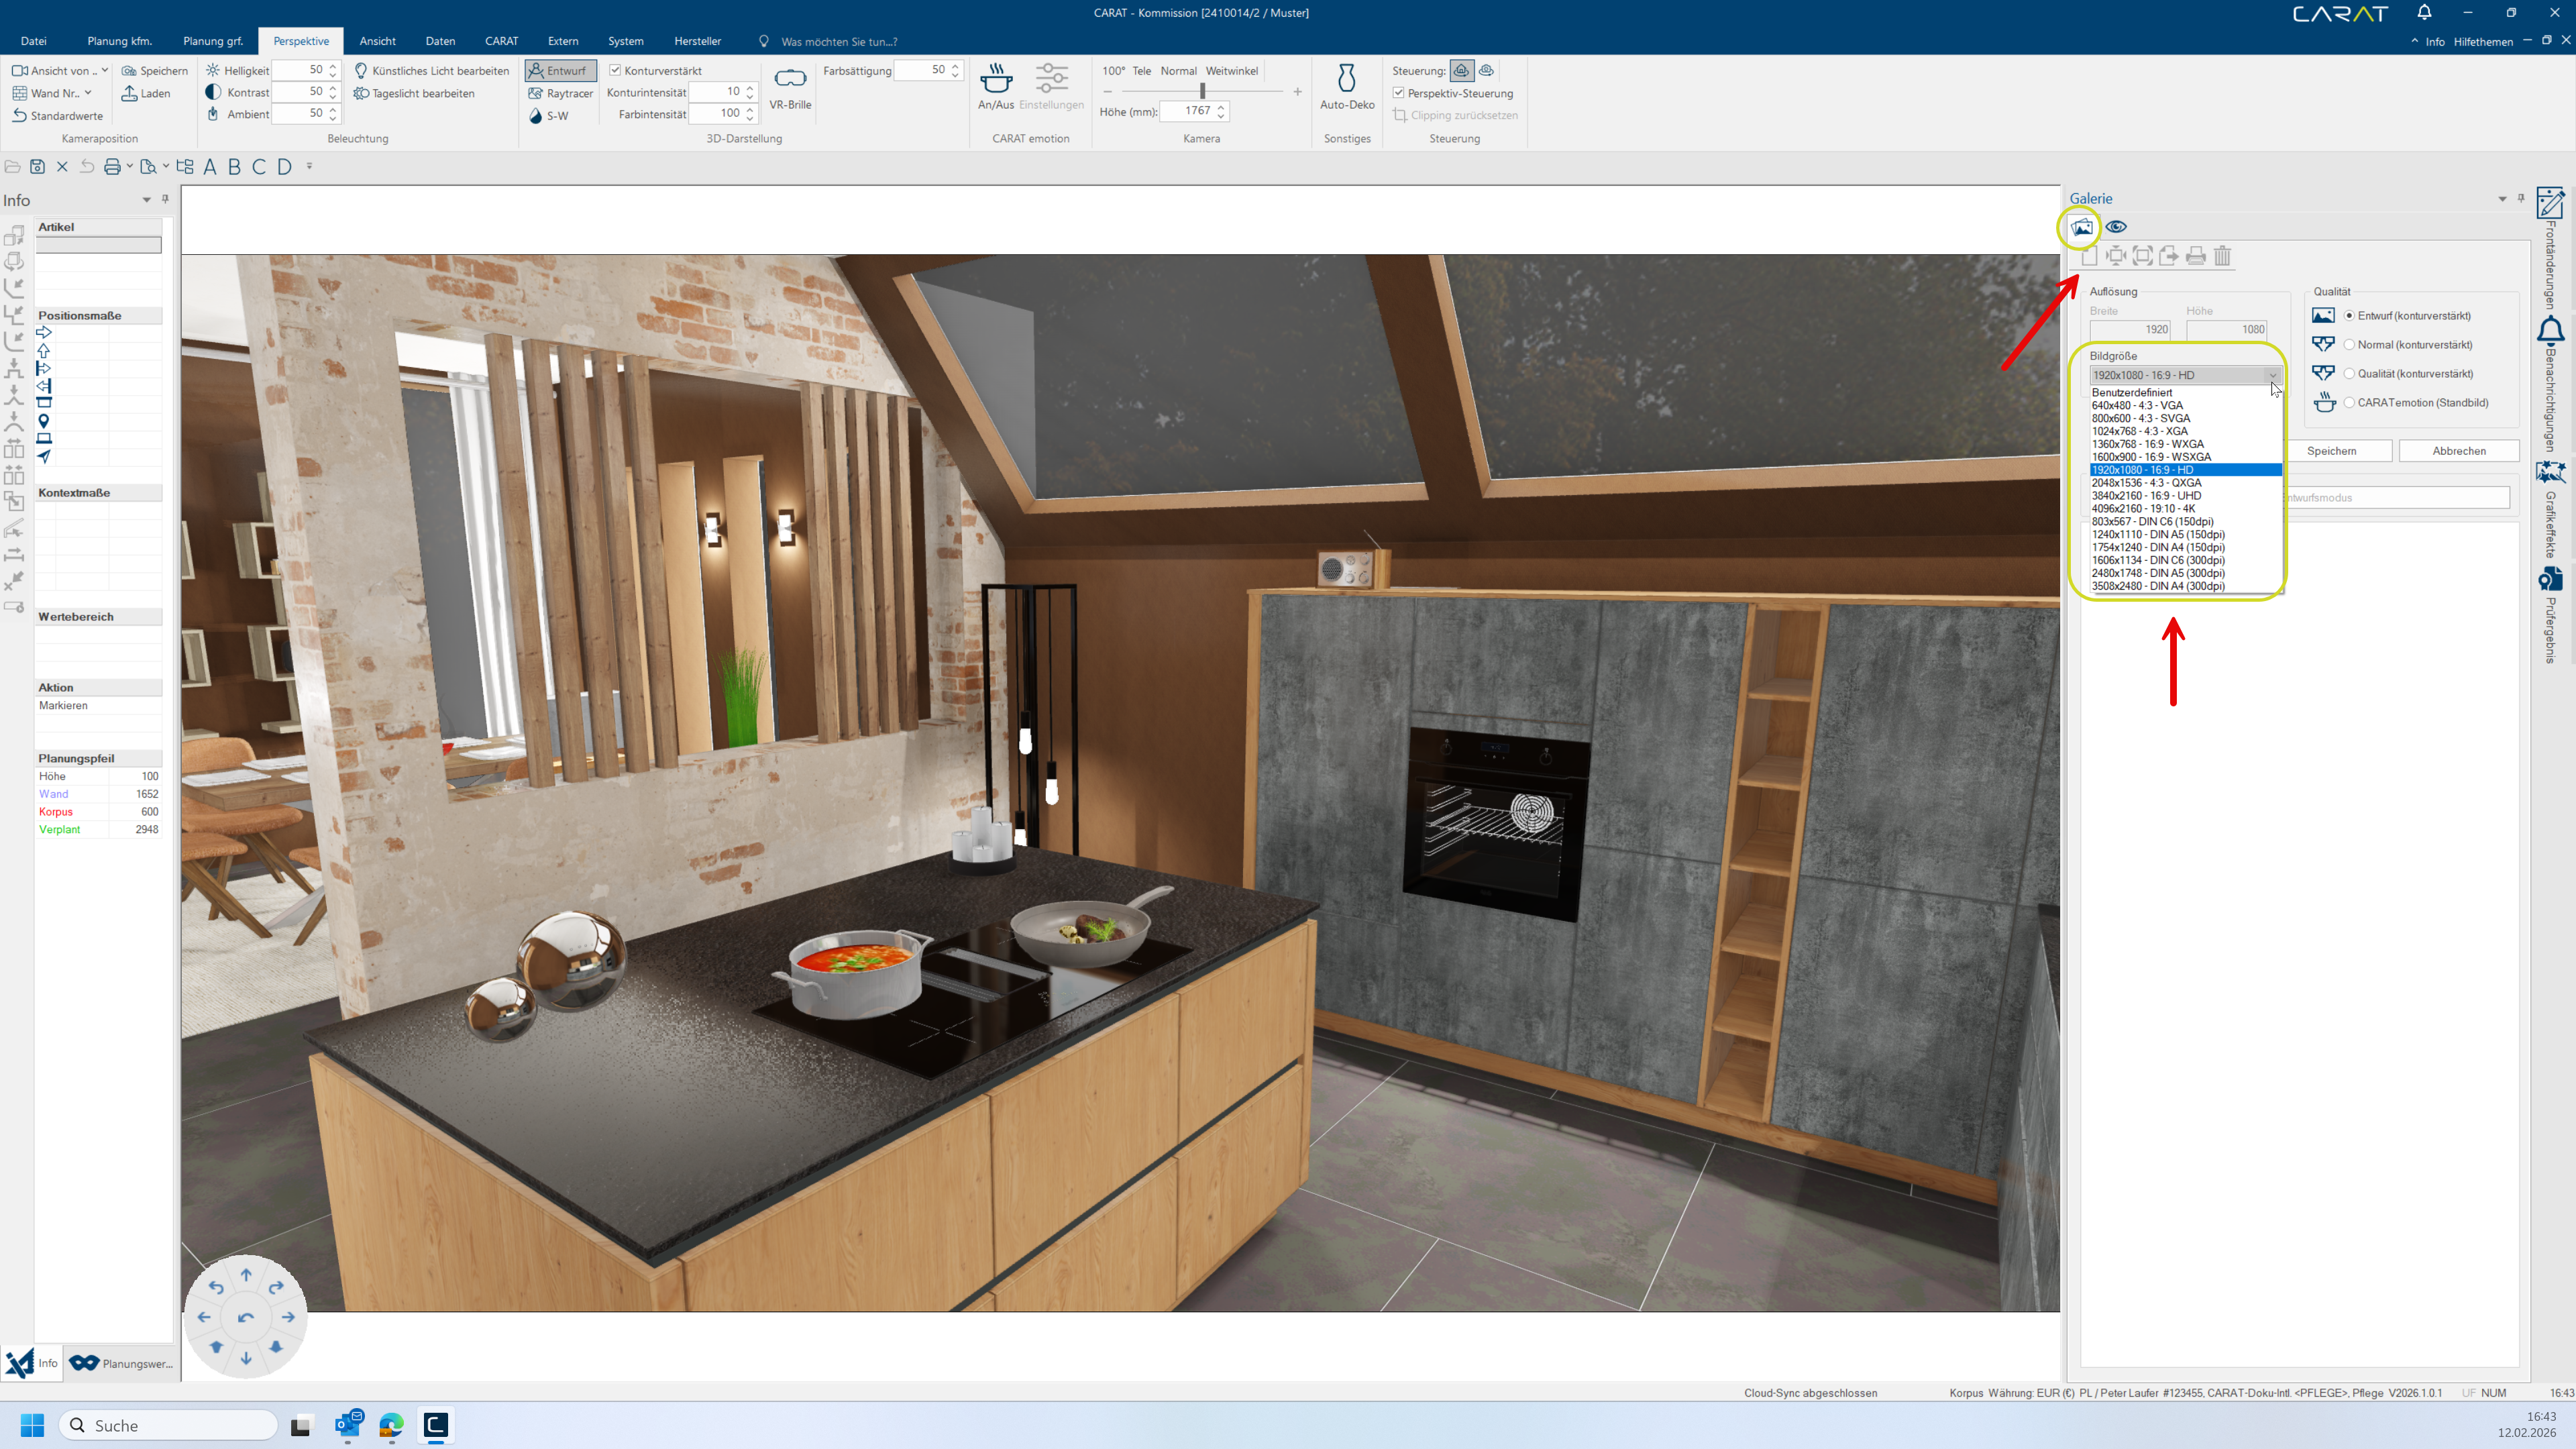2576x1449 pixels.
Task: Click the gallery print icon
Action: click(x=2195, y=256)
